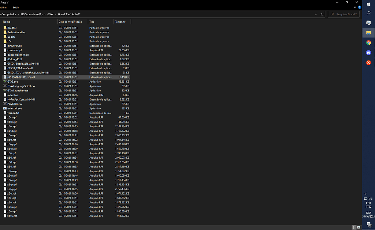Expand hidden icons chevron in the taskbar
This screenshot has width=375, height=230.
365,193
